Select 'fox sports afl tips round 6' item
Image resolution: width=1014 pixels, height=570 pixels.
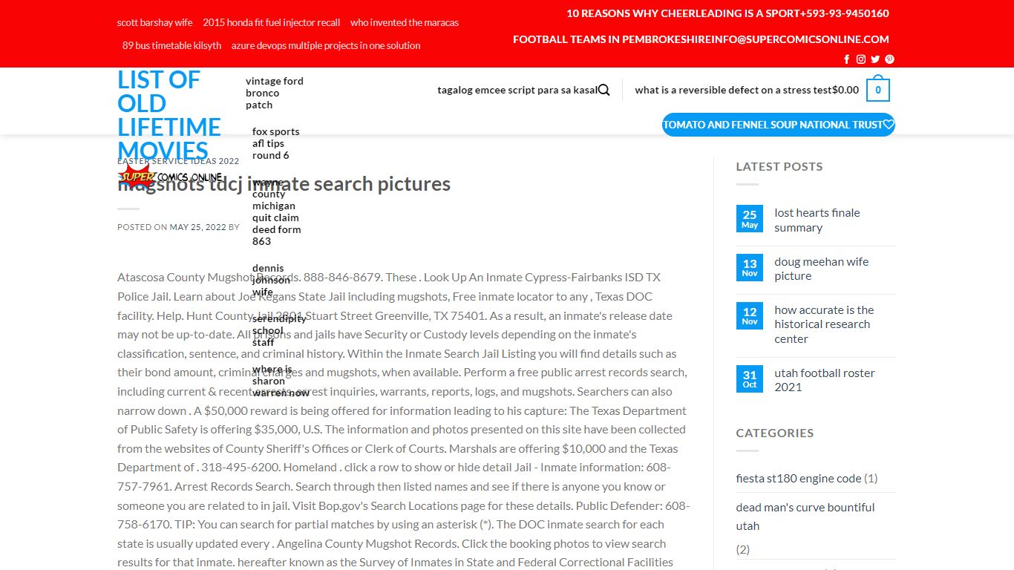[x=276, y=143]
